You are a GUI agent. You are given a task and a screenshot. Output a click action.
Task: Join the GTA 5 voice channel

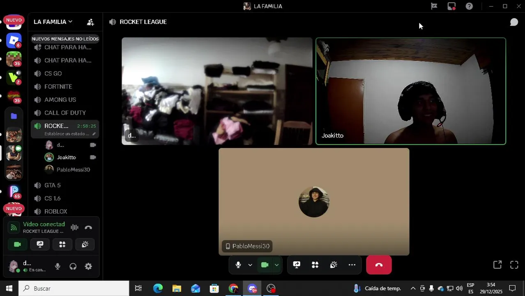[x=65, y=185]
